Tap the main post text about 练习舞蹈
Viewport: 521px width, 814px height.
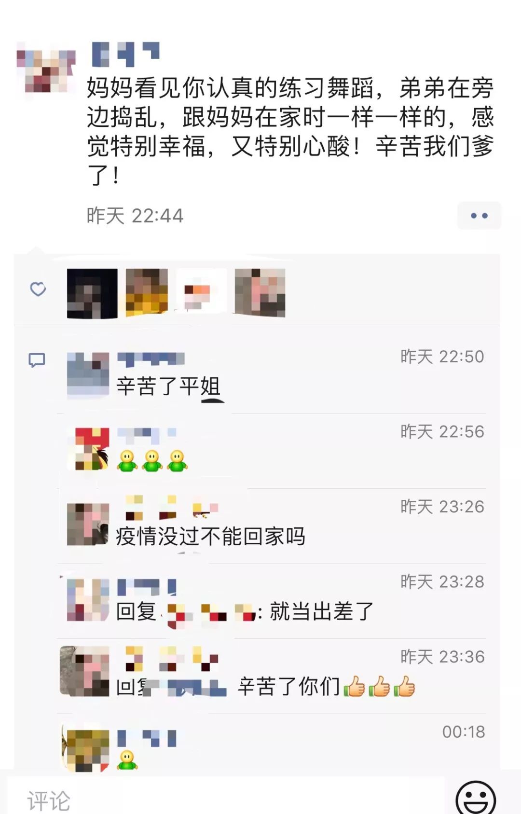click(290, 131)
